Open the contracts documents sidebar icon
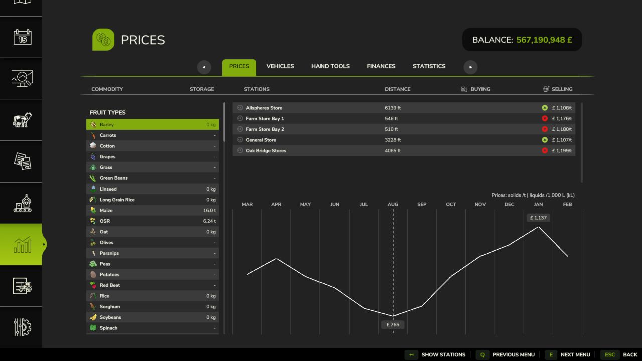Screen dimensions: 642x361 tap(22, 161)
